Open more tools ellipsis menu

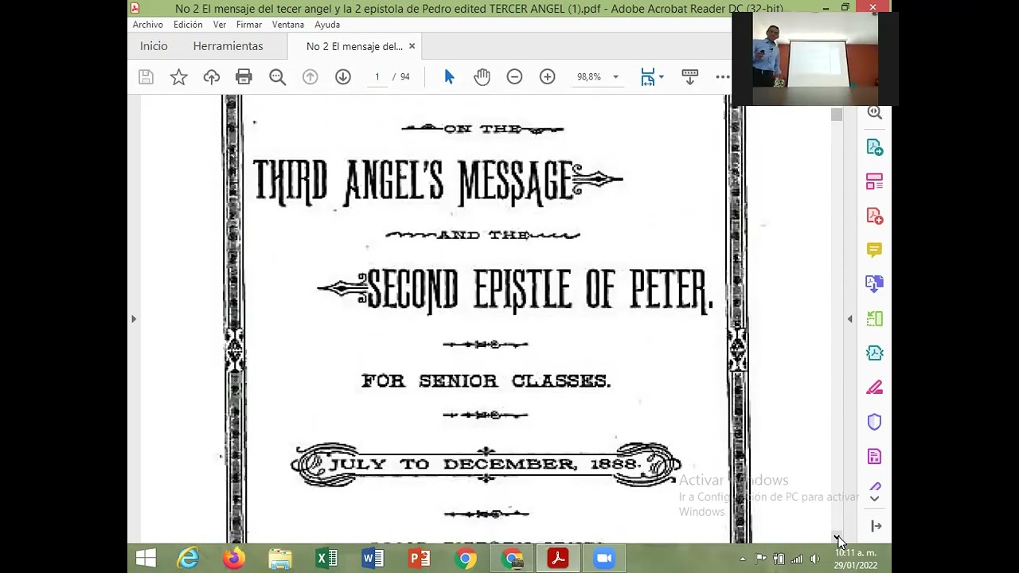click(722, 77)
